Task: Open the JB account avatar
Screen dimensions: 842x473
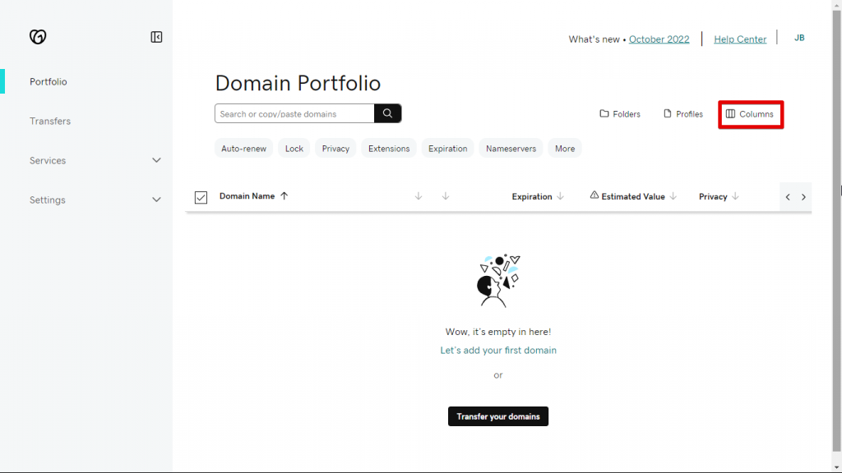Action: pyautogui.click(x=799, y=38)
